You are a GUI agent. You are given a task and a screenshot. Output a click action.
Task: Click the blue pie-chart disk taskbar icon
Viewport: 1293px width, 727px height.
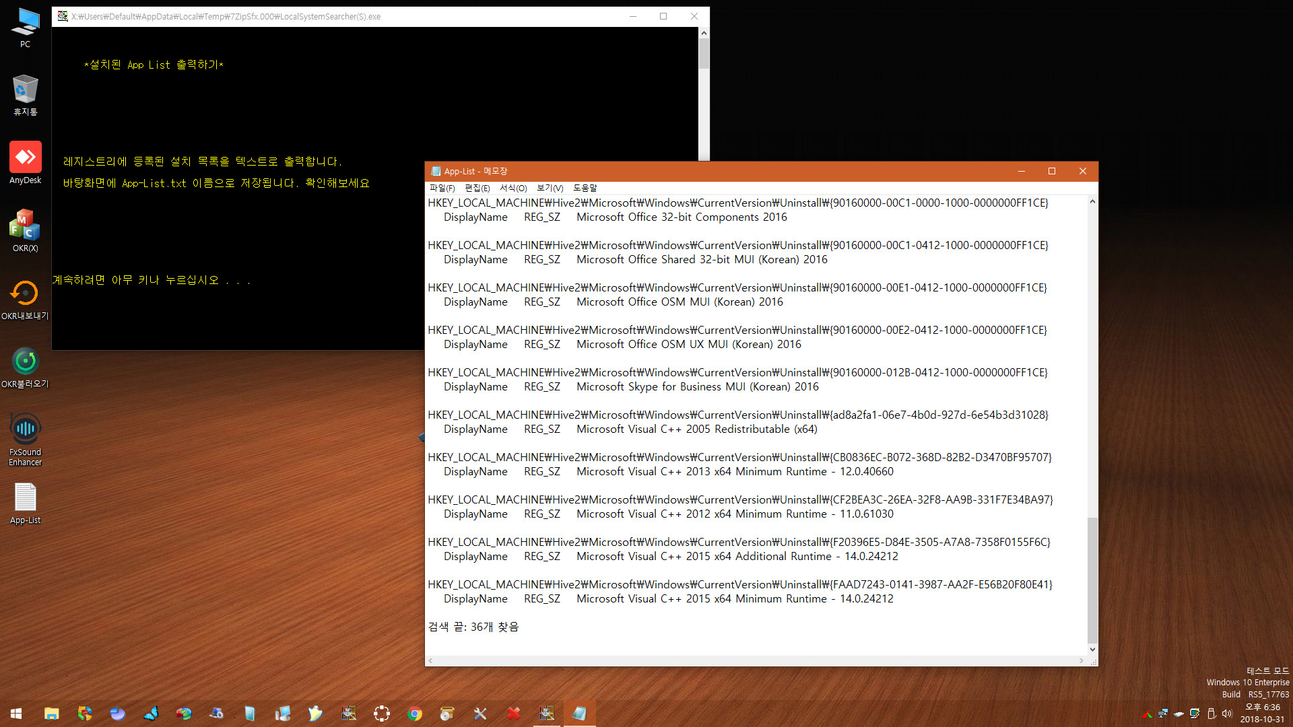pyautogui.click(x=118, y=714)
